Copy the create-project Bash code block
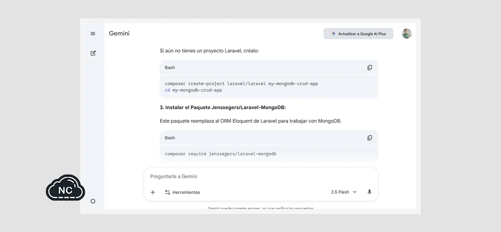 [x=369, y=68]
